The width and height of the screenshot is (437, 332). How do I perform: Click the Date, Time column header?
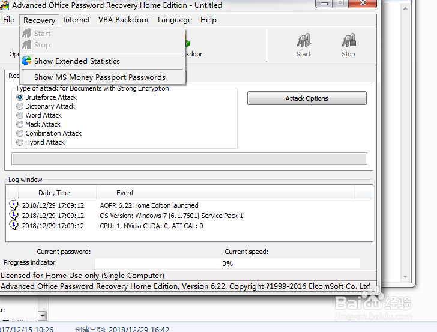(x=57, y=193)
